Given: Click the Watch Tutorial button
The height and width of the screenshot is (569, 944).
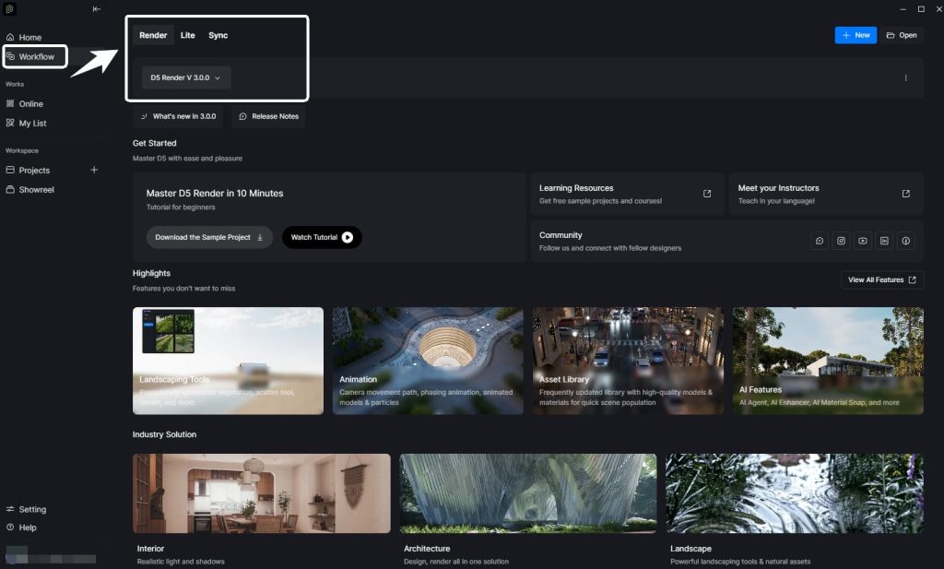Looking at the screenshot, I should pos(322,237).
